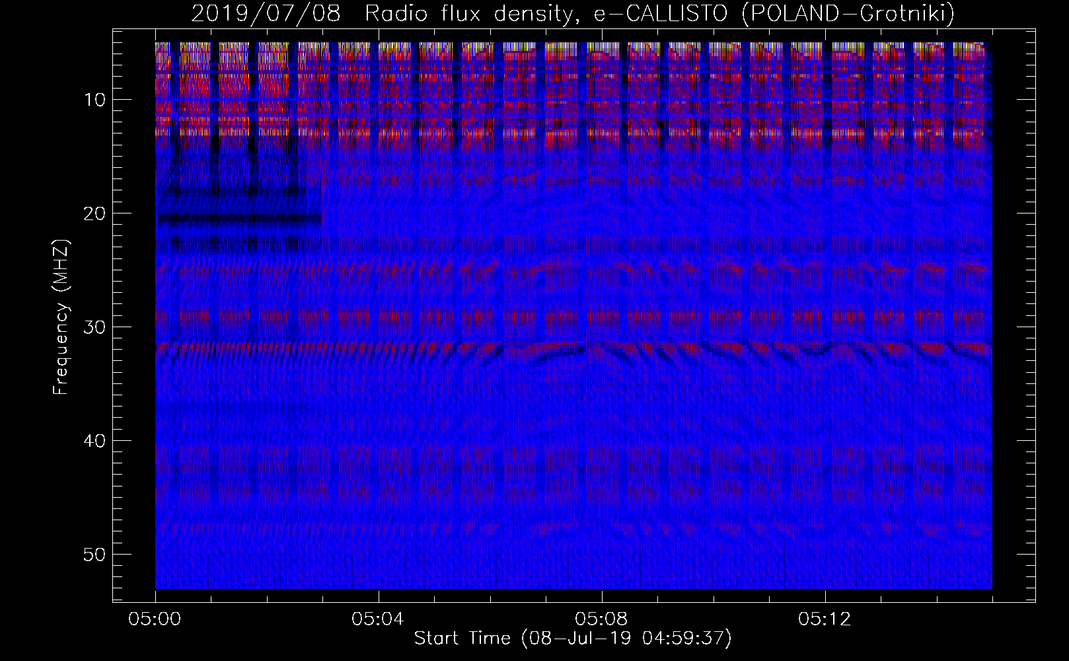Click the "Start Time (08-Jul-19 04:59:37)" label
Viewport: 1069px width, 661px height.
coord(573,639)
